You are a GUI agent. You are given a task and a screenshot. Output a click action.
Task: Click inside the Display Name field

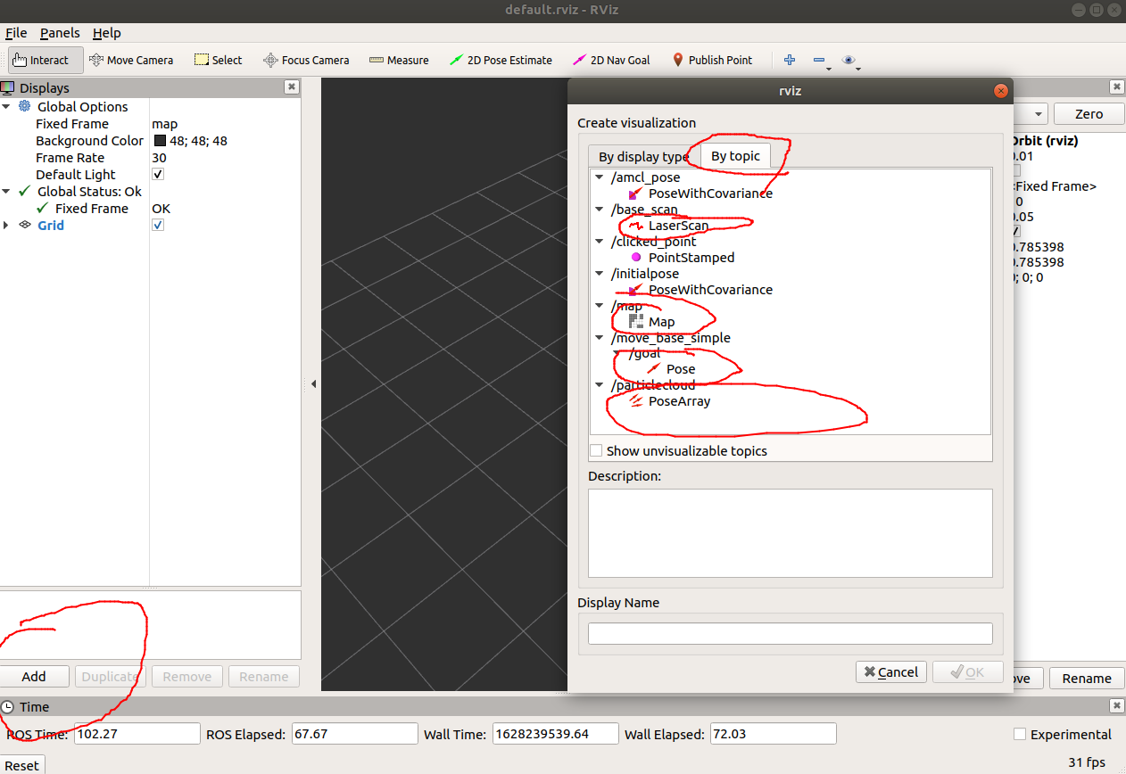click(790, 633)
